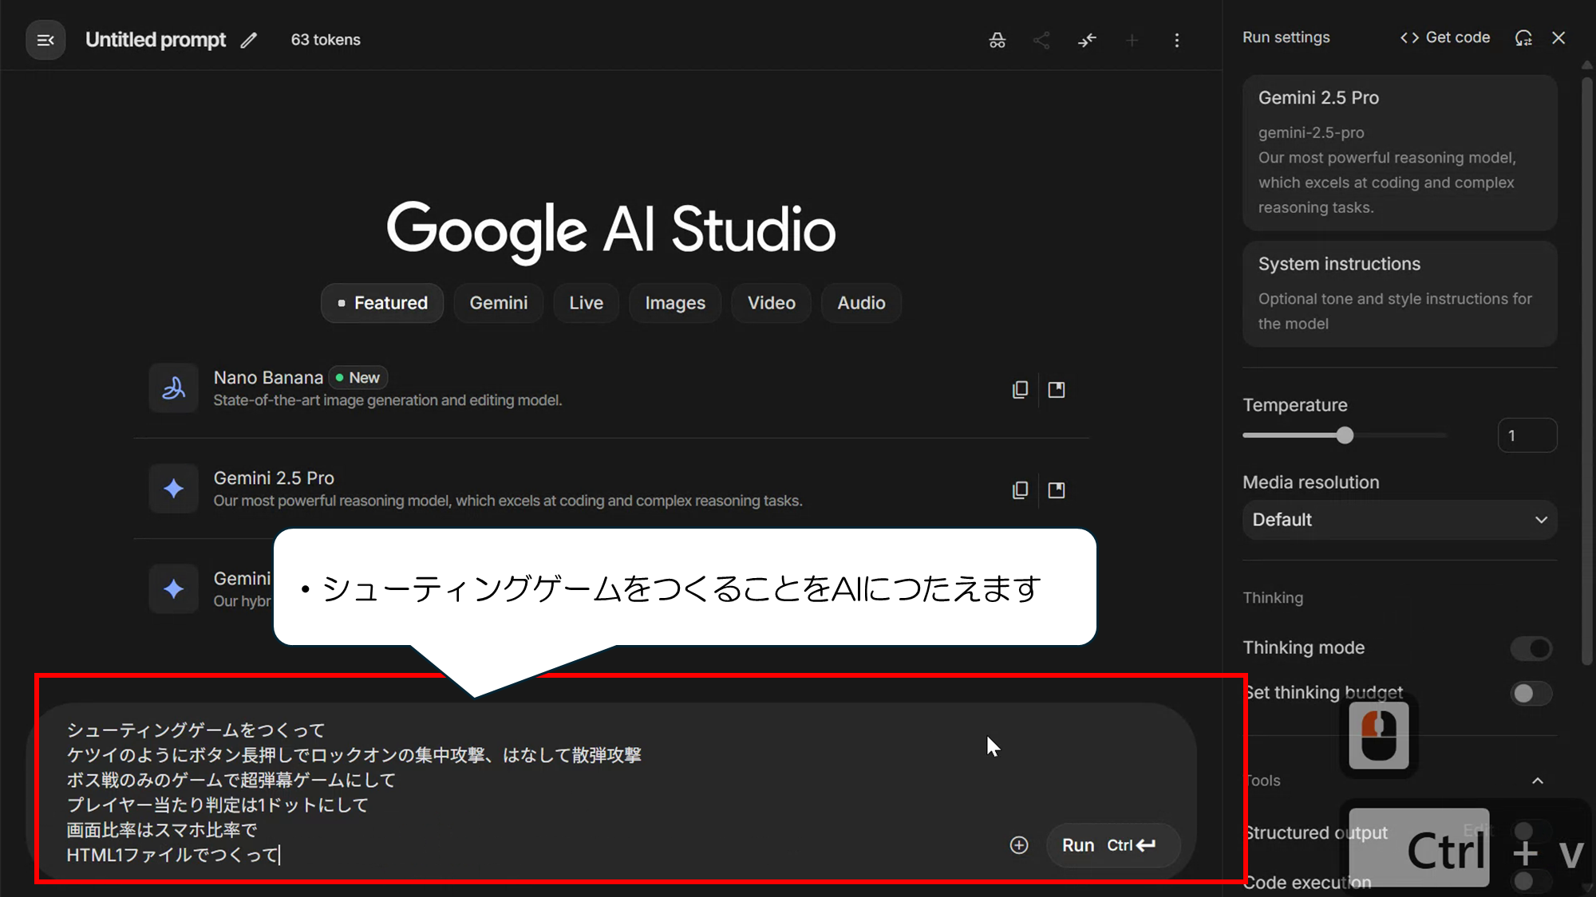Open Gemini 2.5 Pro in new prompt
Screen dimensions: 1596x897
(x=1056, y=490)
